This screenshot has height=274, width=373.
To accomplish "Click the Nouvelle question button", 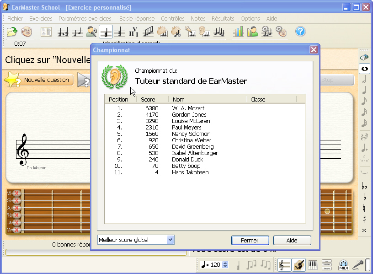I will click(x=46, y=80).
